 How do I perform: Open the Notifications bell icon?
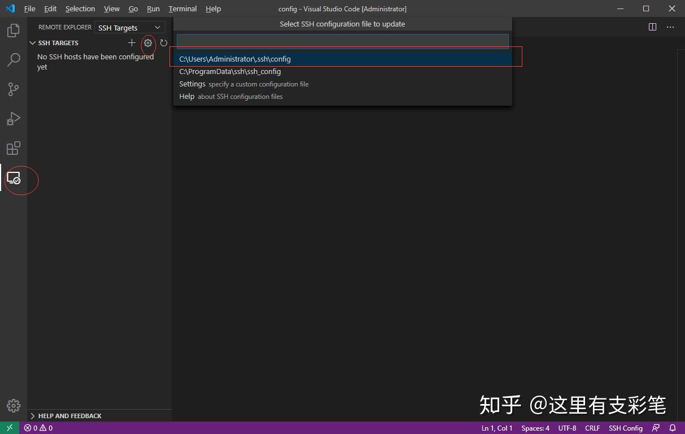click(672, 428)
